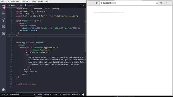173x97 pixels.
Task: Open errors and warnings count in status bar
Action: click(x=5, y=95)
